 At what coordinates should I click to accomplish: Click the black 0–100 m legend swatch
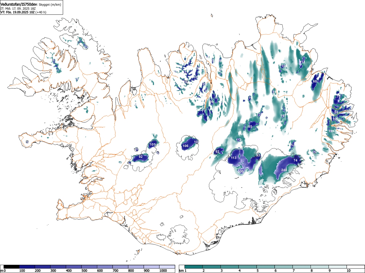(x=12, y=267)
